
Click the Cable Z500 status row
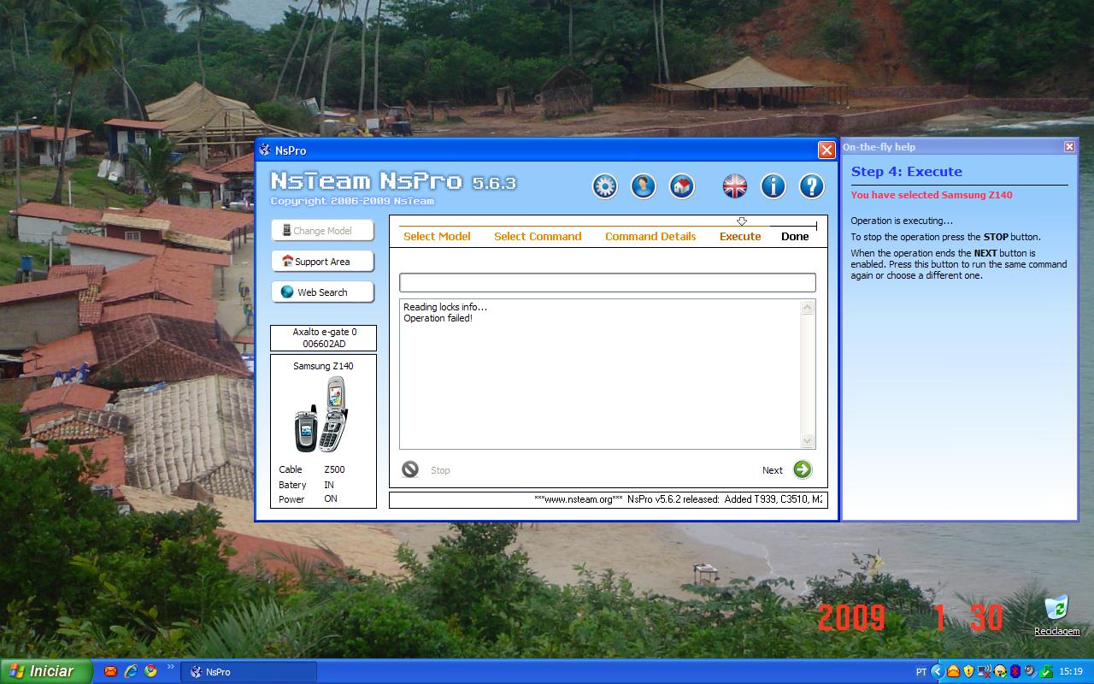313,469
